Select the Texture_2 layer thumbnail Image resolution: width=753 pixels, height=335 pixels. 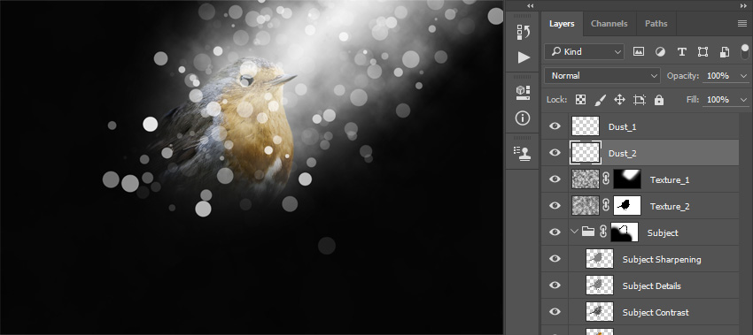pyautogui.click(x=586, y=206)
